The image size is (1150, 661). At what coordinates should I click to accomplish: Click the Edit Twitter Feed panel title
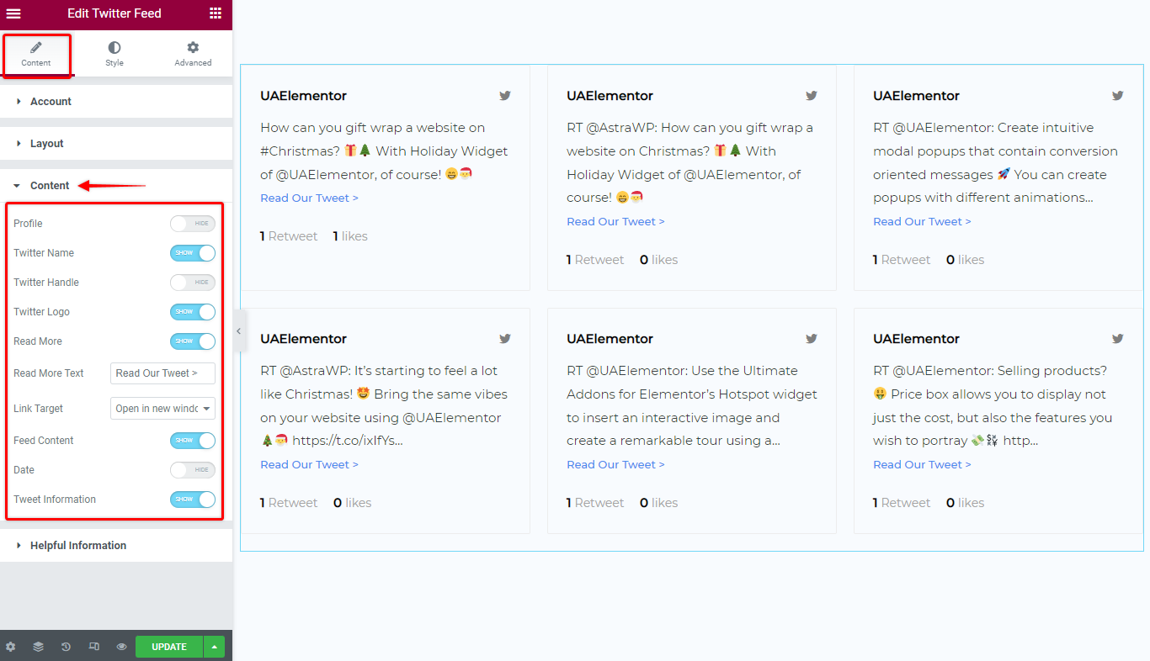pyautogui.click(x=114, y=13)
